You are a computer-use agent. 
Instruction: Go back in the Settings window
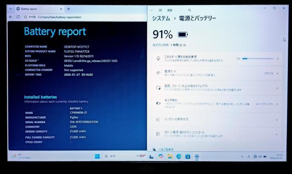tap(152, 10)
